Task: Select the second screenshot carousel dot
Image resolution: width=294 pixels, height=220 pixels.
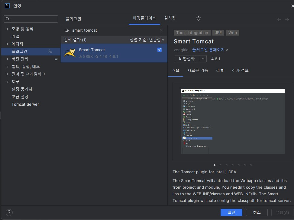Action: 221,165
